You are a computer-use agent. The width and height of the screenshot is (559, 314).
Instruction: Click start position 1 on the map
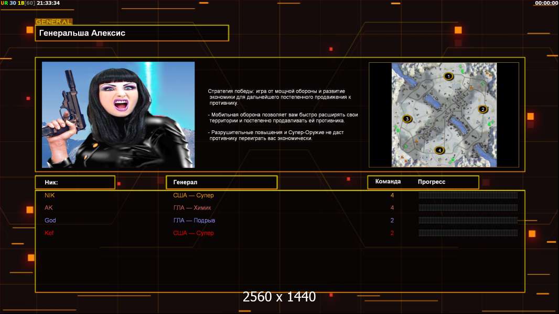tap(448, 76)
